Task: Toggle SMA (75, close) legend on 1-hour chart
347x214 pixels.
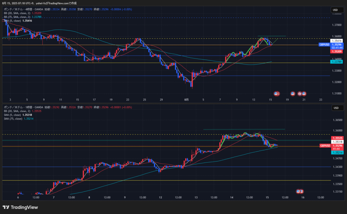Action: [13, 119]
